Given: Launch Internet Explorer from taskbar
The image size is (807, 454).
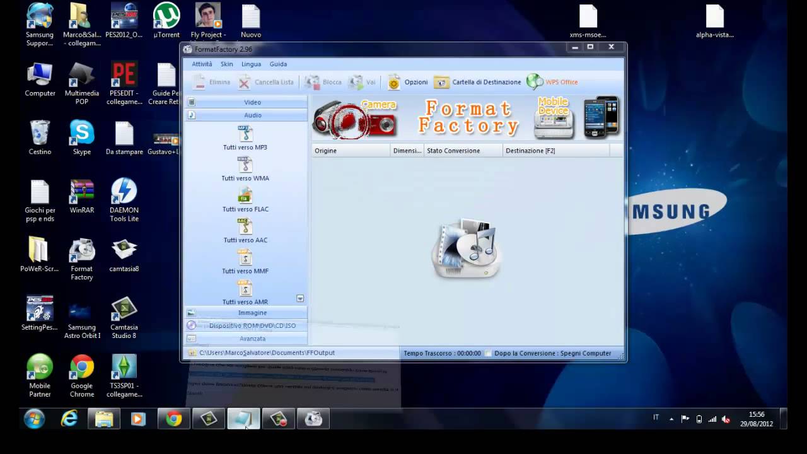Looking at the screenshot, I should coord(69,419).
